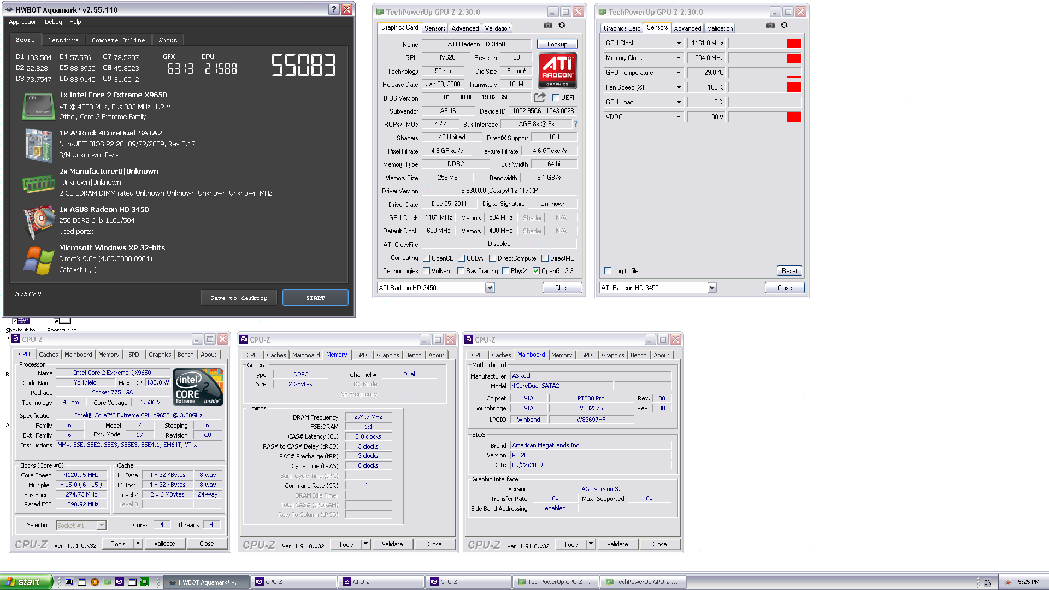Open VDDC sensor dropdown
This screenshot has height=590, width=1049.
point(679,117)
